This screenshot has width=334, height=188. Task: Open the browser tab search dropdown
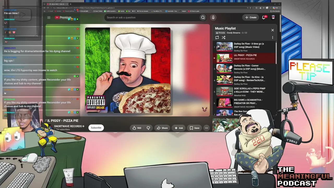click(44, 4)
